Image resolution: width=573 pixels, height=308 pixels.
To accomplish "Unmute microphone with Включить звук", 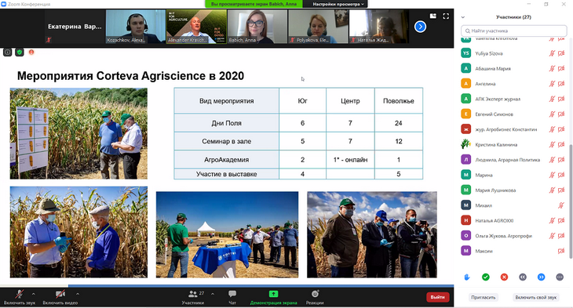I will 20,297.
